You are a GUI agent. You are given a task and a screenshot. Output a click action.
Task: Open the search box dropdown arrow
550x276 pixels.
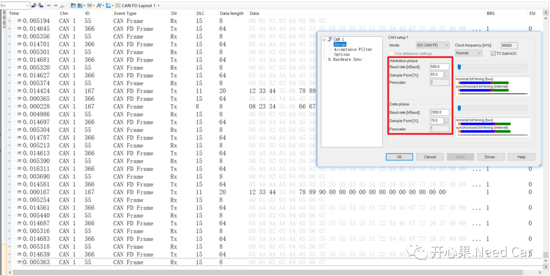27,6
